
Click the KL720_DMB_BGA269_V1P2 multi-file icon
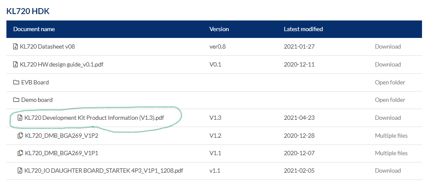point(20,136)
